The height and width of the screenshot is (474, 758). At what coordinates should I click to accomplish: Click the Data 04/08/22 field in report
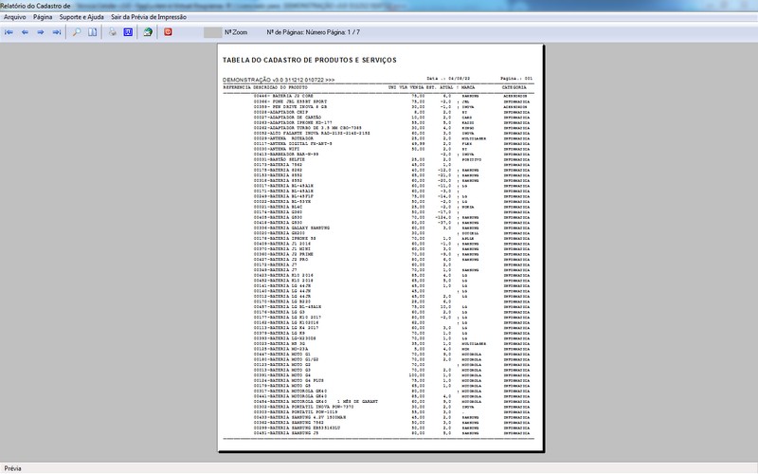pos(448,79)
